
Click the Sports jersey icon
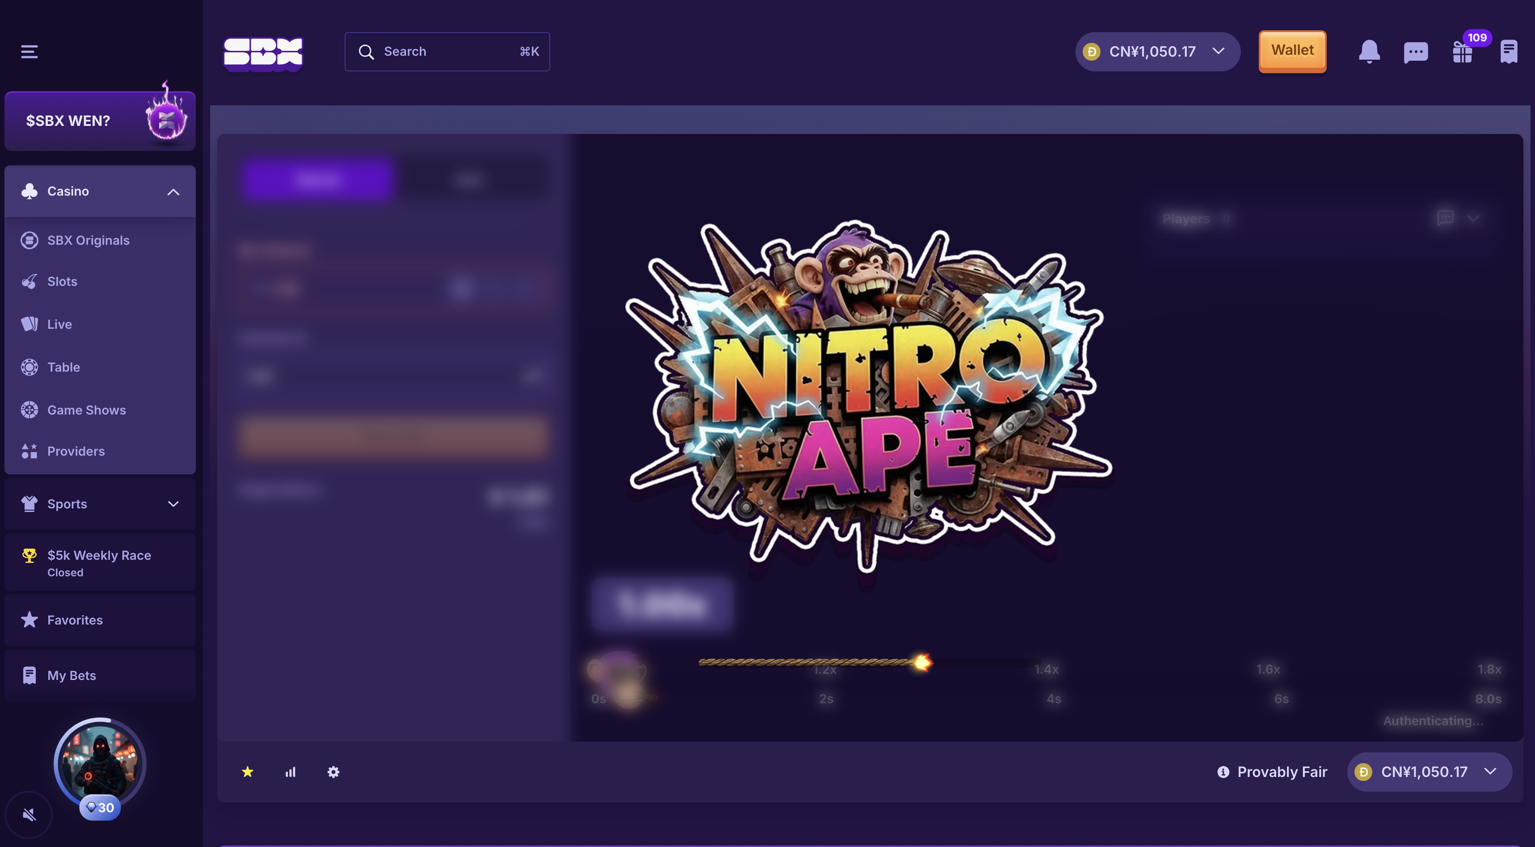click(x=29, y=504)
